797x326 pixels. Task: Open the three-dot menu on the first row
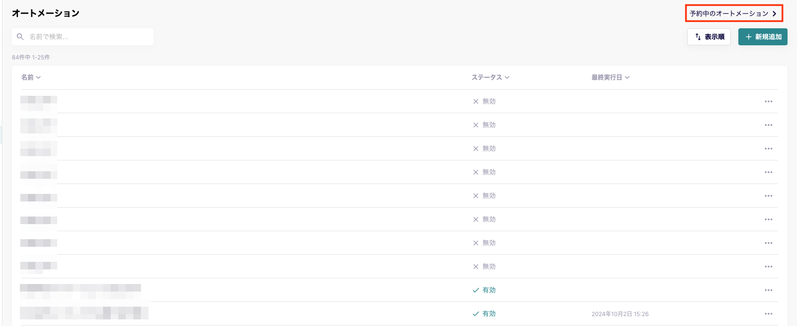[x=768, y=101]
